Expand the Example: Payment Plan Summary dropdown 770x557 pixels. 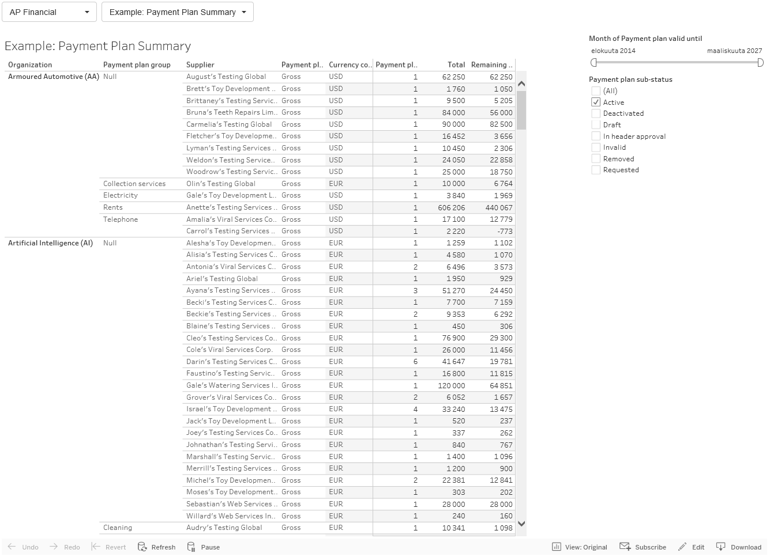click(x=177, y=12)
